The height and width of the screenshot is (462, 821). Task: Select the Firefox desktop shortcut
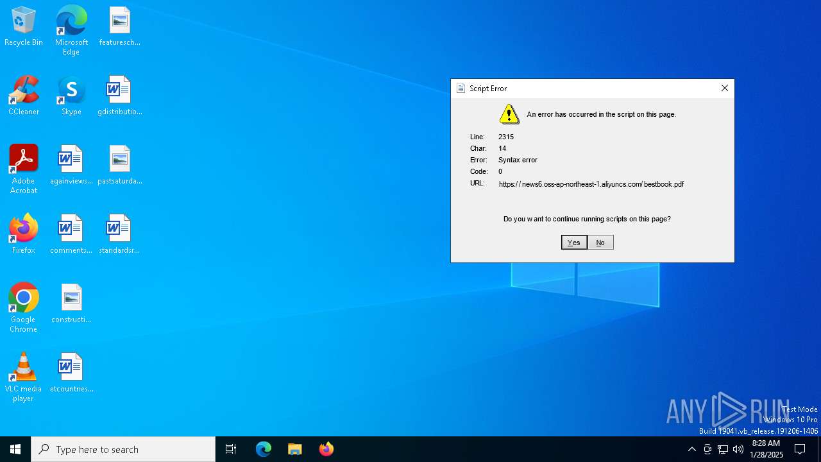(x=24, y=234)
